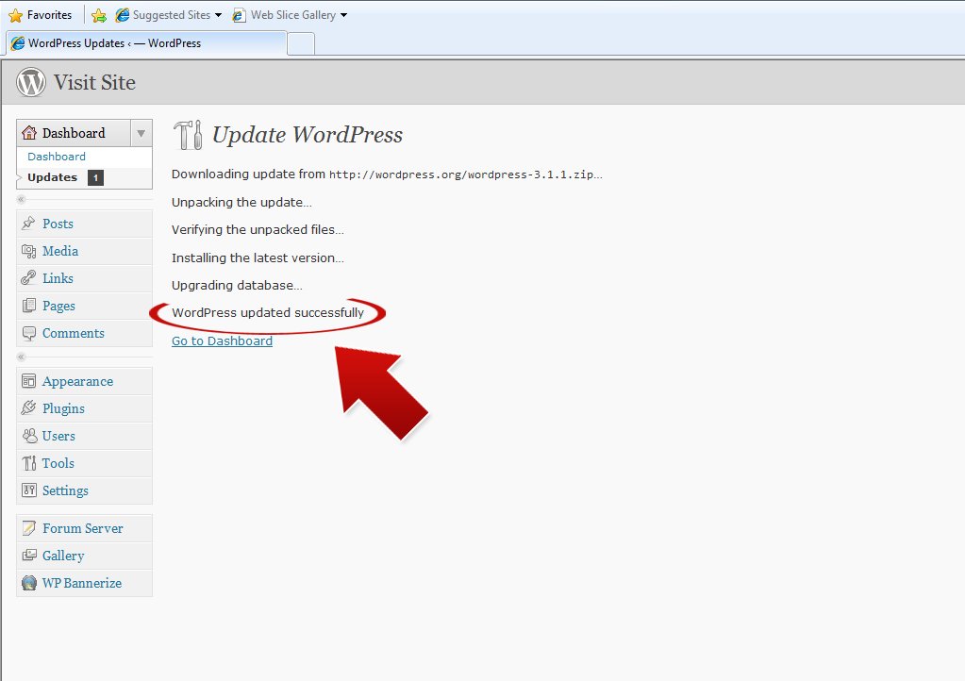
Task: Click the 'Verifying the unpacked files' status line
Action: tap(258, 230)
